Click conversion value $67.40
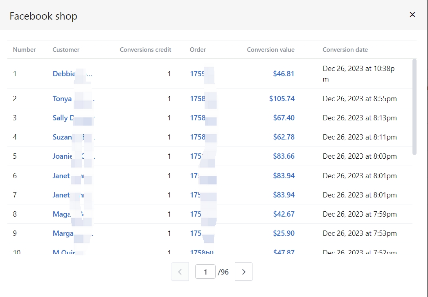 coord(284,118)
